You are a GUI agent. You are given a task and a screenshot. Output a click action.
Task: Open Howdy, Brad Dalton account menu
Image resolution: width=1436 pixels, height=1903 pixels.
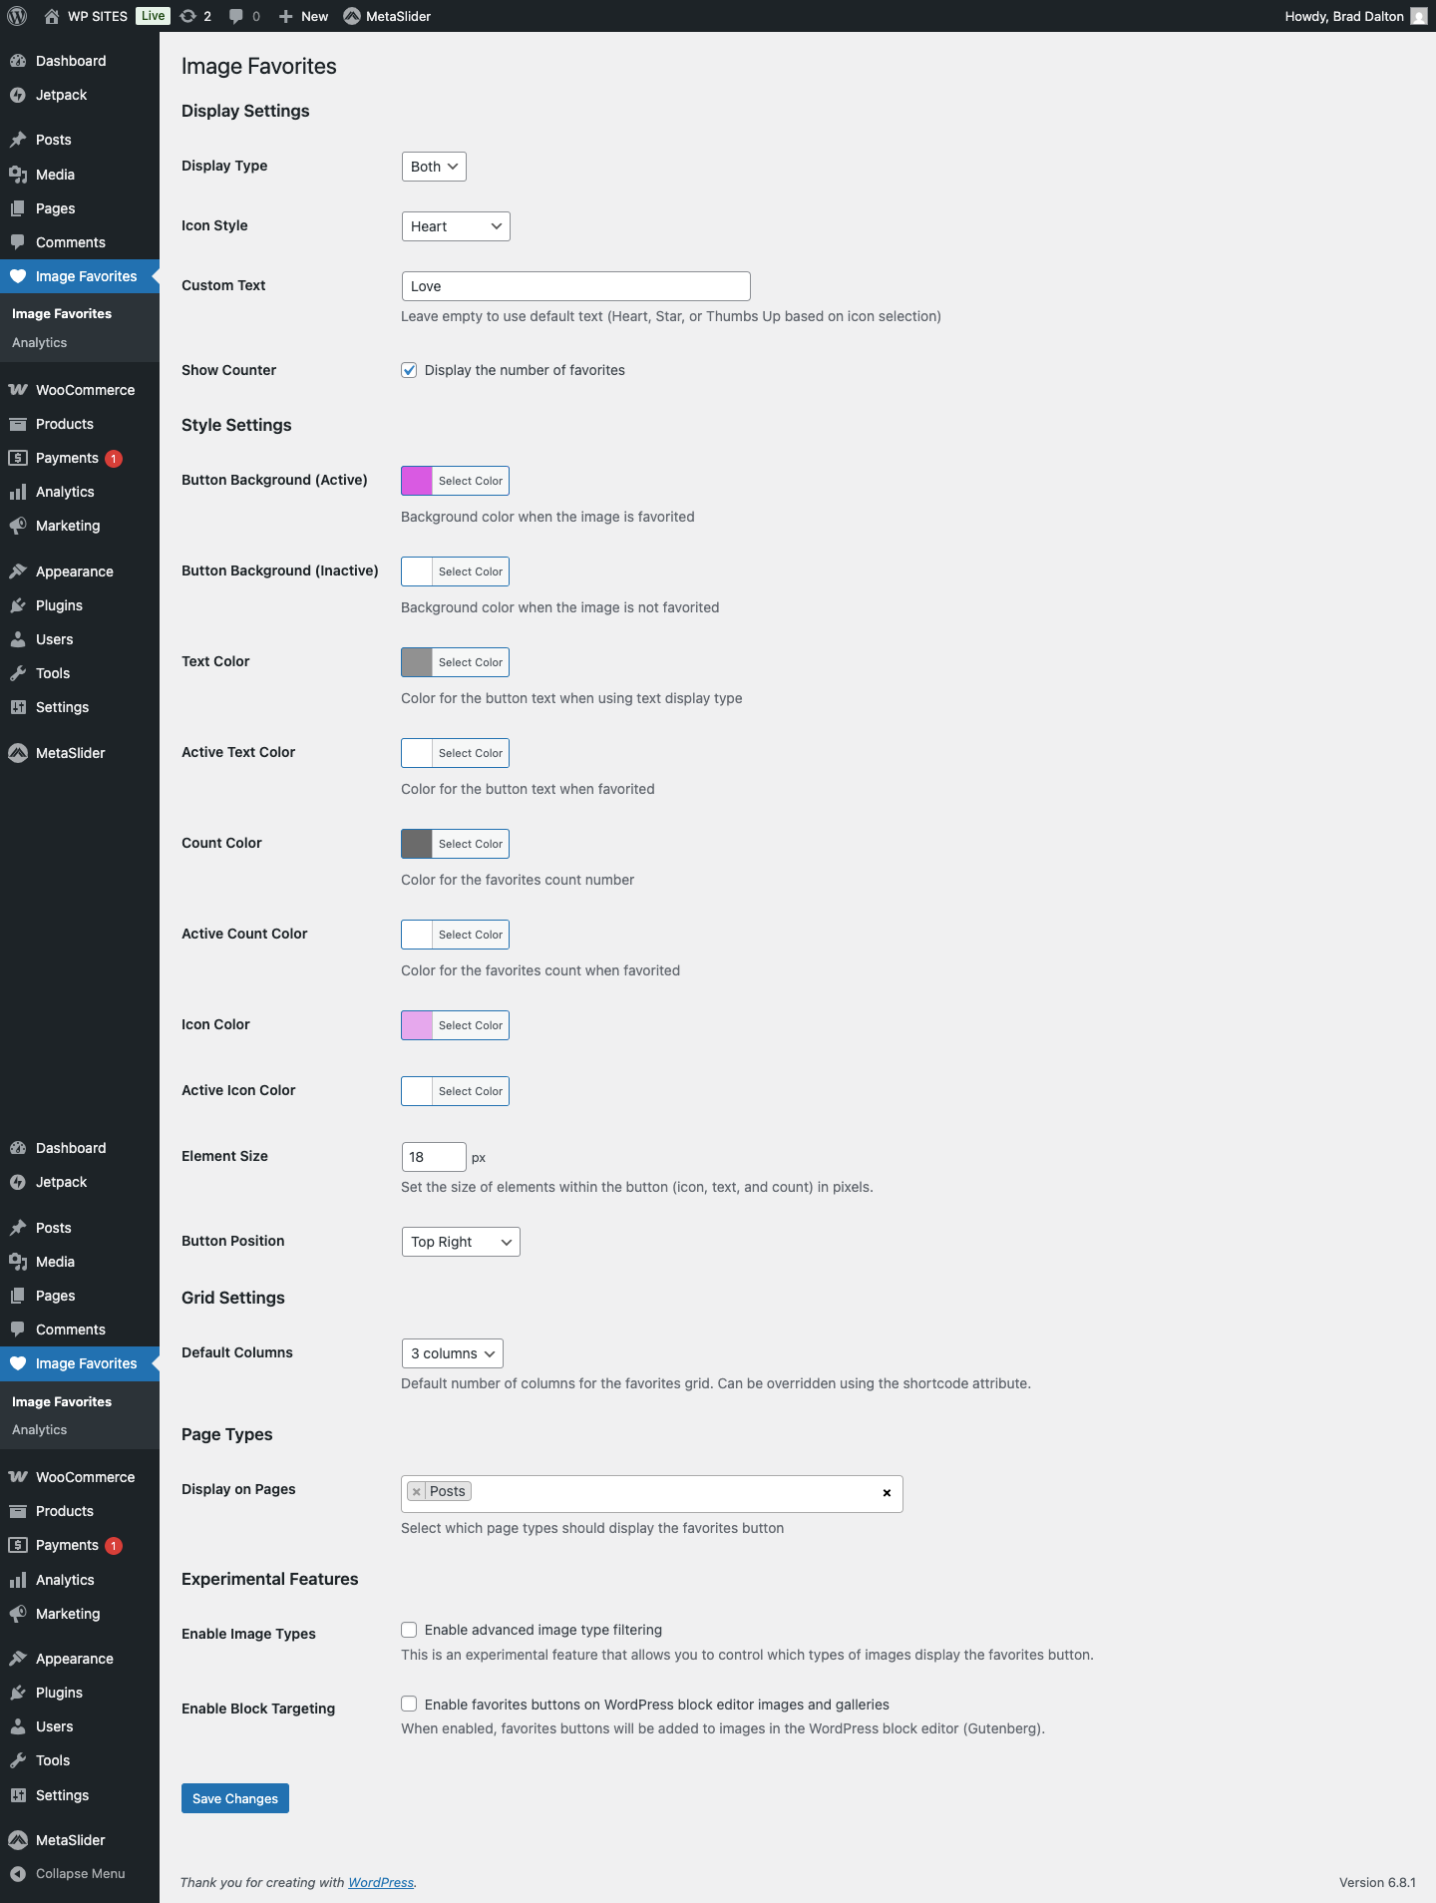pyautogui.click(x=1343, y=16)
